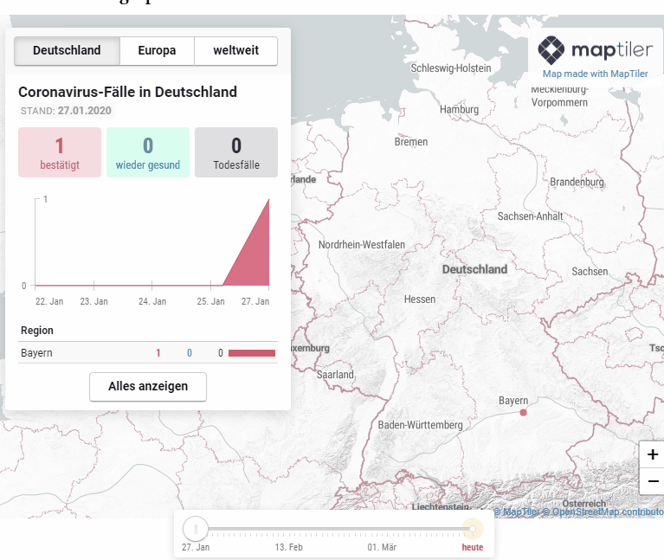The width and height of the screenshot is (664, 560).
Task: Switch to the Europa tab
Action: tap(157, 51)
